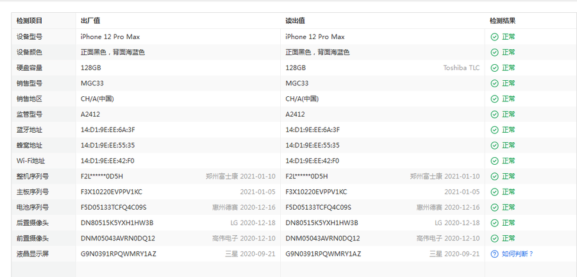This screenshot has width=577, height=277.
Task: Select the 销售地区 row label
Action: 29,99
